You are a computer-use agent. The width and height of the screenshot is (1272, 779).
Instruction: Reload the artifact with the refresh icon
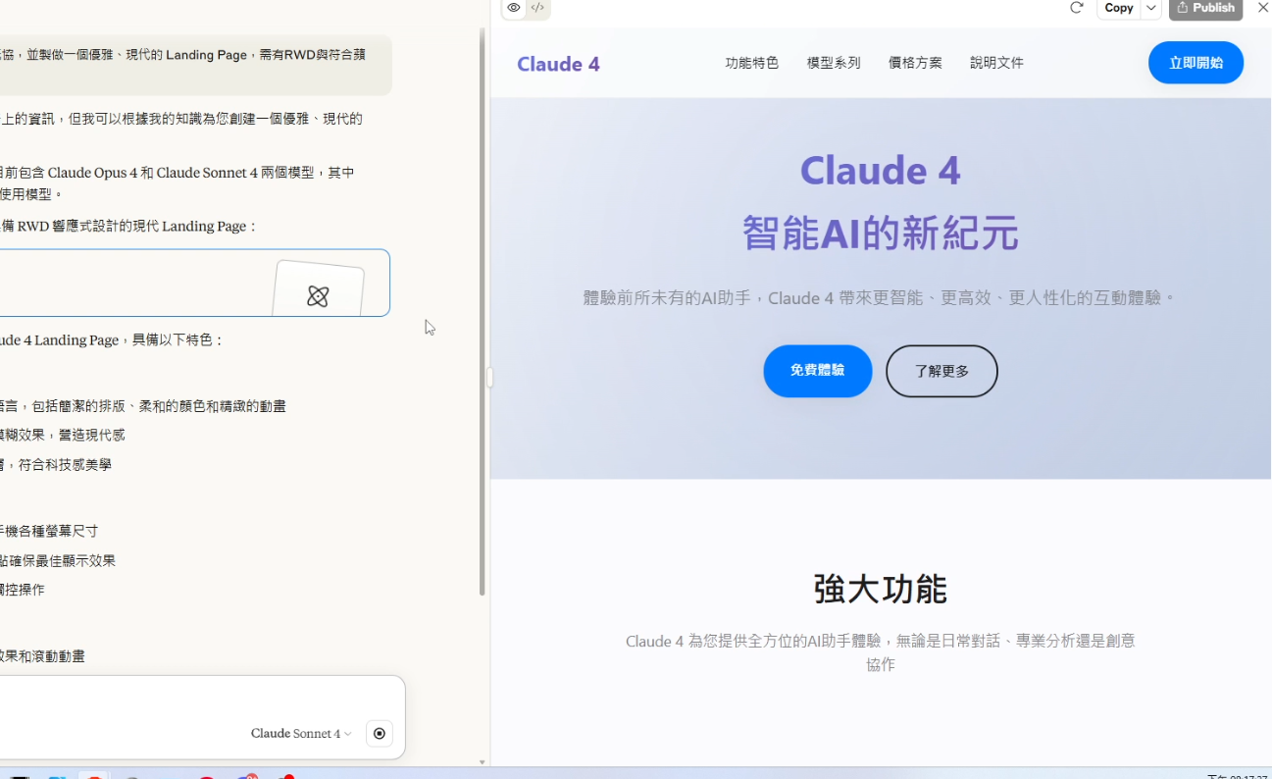click(1076, 8)
